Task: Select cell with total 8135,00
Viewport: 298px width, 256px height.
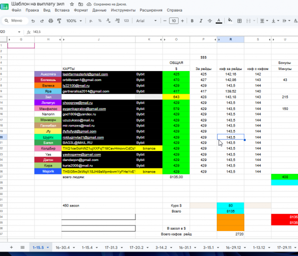Action: (x=176, y=177)
